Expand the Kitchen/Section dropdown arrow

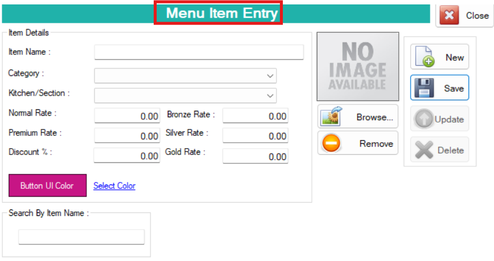270,96
